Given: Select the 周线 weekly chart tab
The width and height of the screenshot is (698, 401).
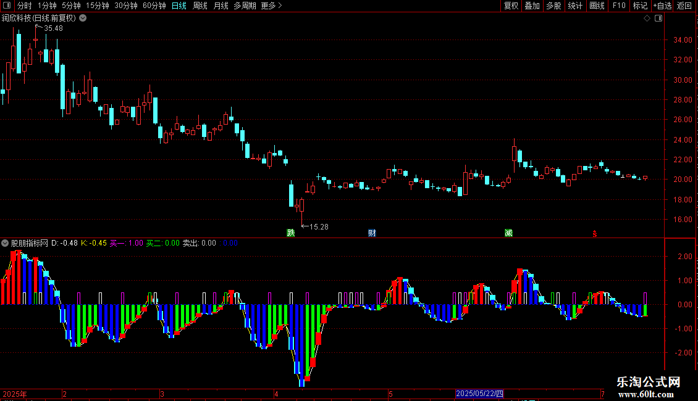Looking at the screenshot, I should (200, 6).
